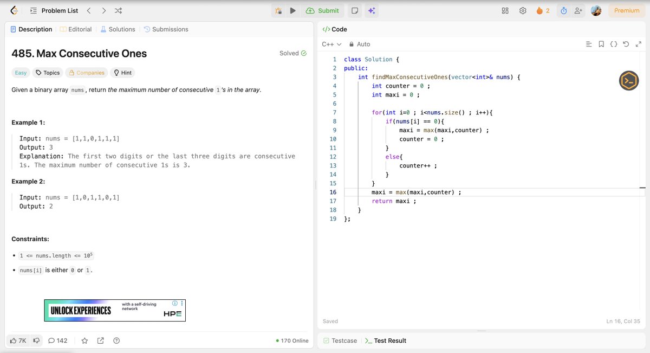The image size is (650, 353).
Task: Open the notes sticky icon
Action: [354, 10]
